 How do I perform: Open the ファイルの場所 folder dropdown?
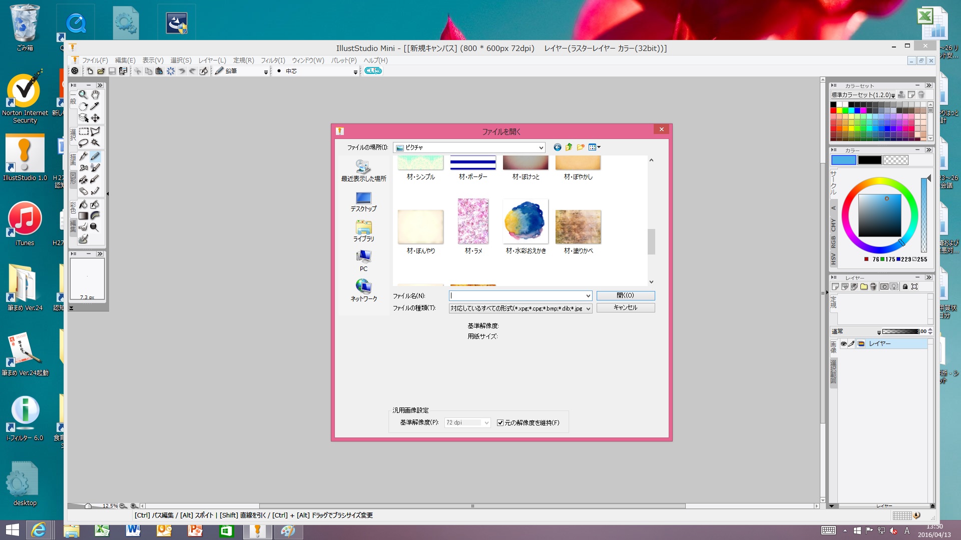(541, 147)
